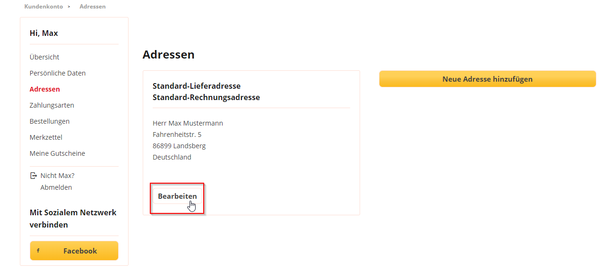603x279 pixels.
Task: Select 'Adressen' in the account sidebar
Action: 44,89
